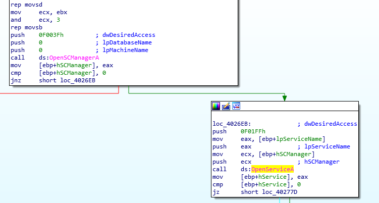Select cmp [ebp+hSCManager], 0 line
Screen dimensions: 379x203
pos(58,73)
